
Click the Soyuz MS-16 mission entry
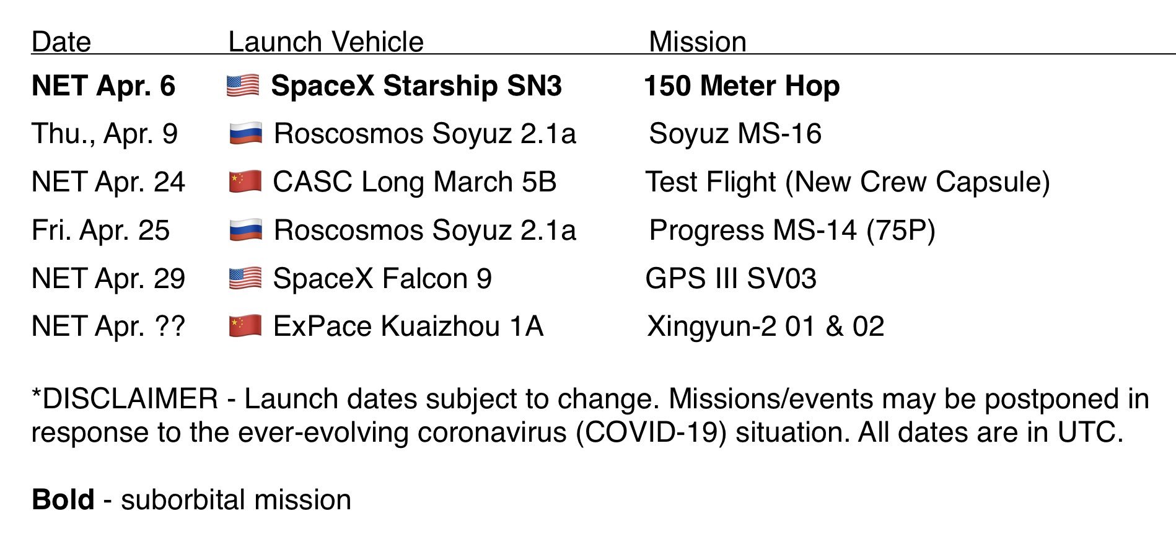[735, 134]
